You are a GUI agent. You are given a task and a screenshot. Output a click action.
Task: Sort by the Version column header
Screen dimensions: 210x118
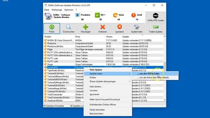[113, 37]
